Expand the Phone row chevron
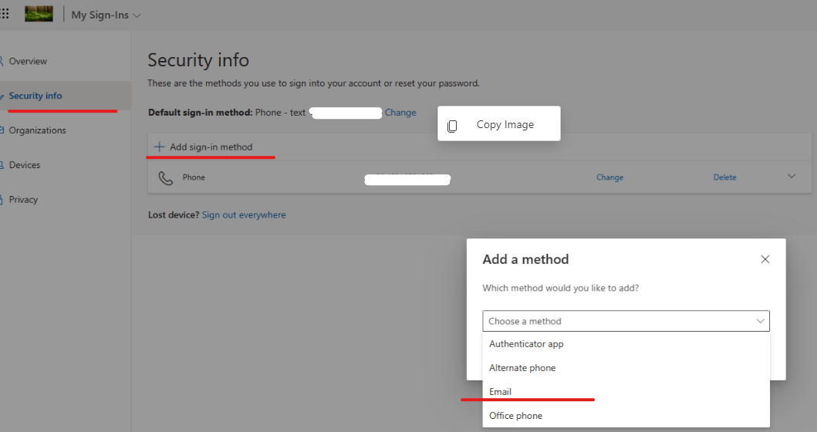The image size is (817, 432). coord(792,176)
